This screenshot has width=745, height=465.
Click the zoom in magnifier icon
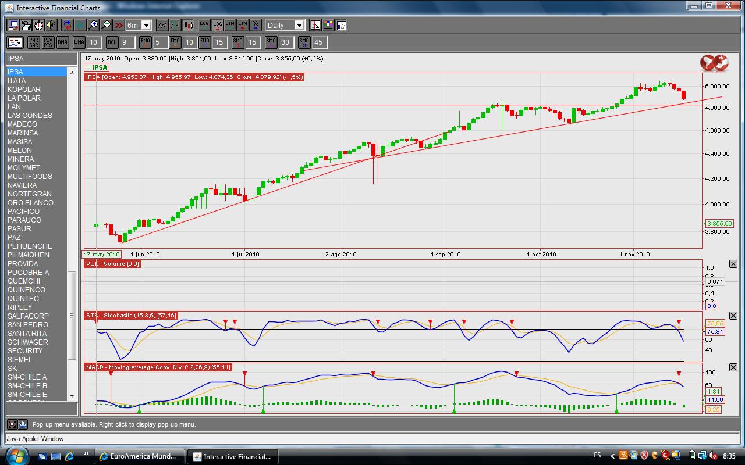click(93, 26)
